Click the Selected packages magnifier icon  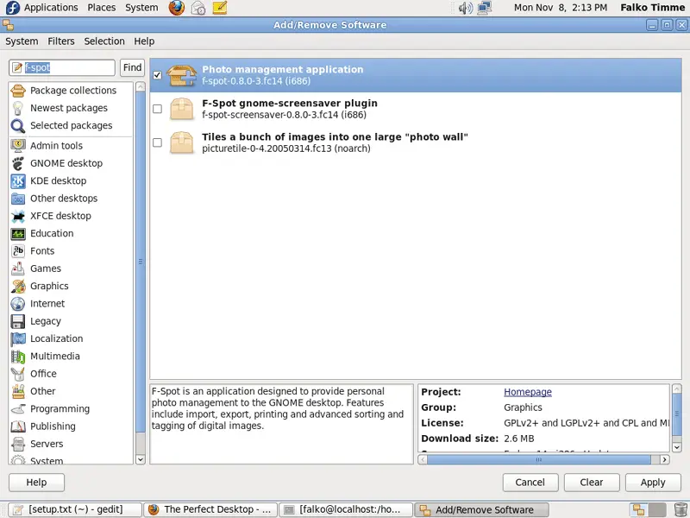18,126
